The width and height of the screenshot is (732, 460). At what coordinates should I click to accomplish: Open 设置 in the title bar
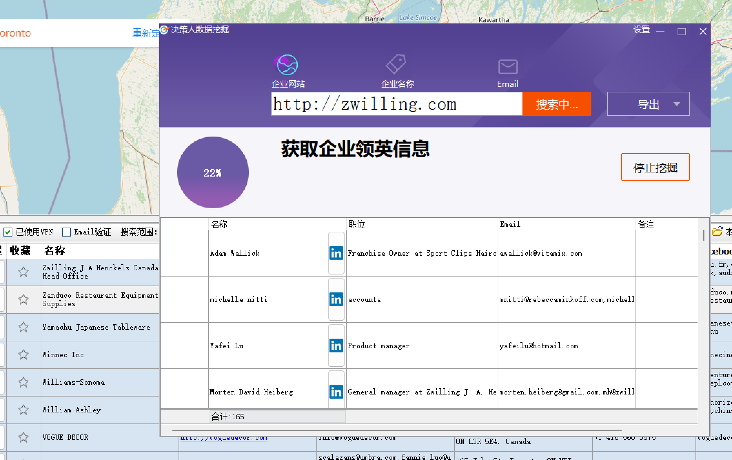tap(642, 30)
